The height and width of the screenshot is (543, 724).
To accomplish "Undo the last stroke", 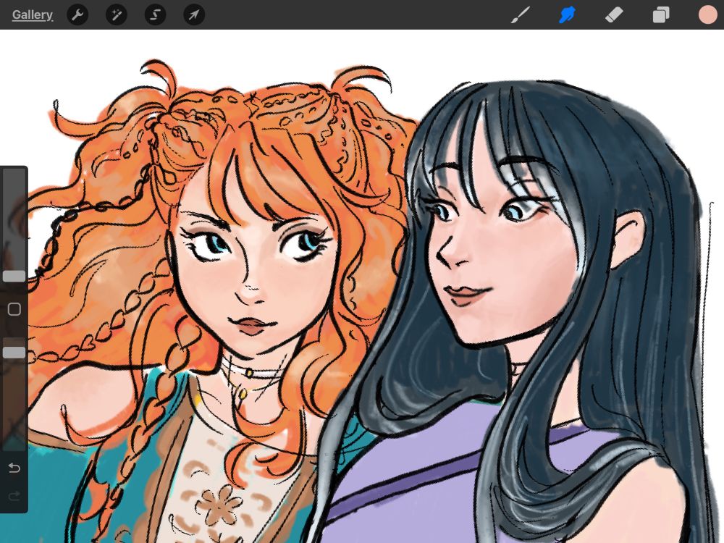I will [14, 468].
